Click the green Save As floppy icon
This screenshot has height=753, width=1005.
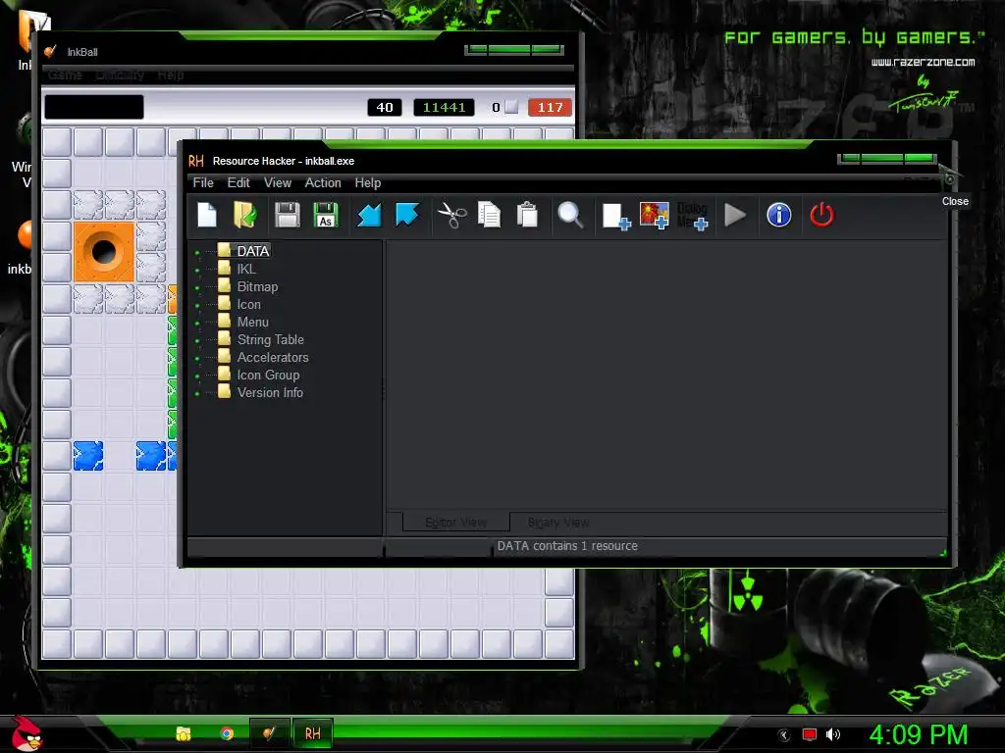coord(326,215)
